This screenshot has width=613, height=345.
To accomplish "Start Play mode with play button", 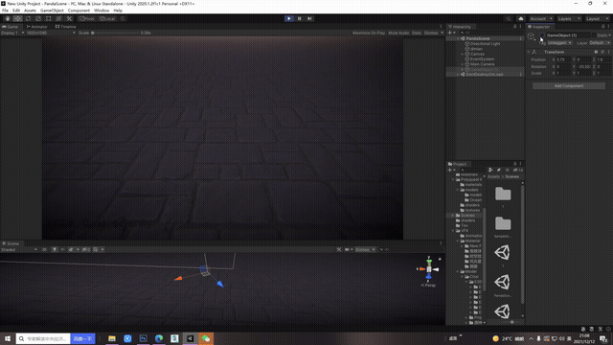I will (289, 18).
